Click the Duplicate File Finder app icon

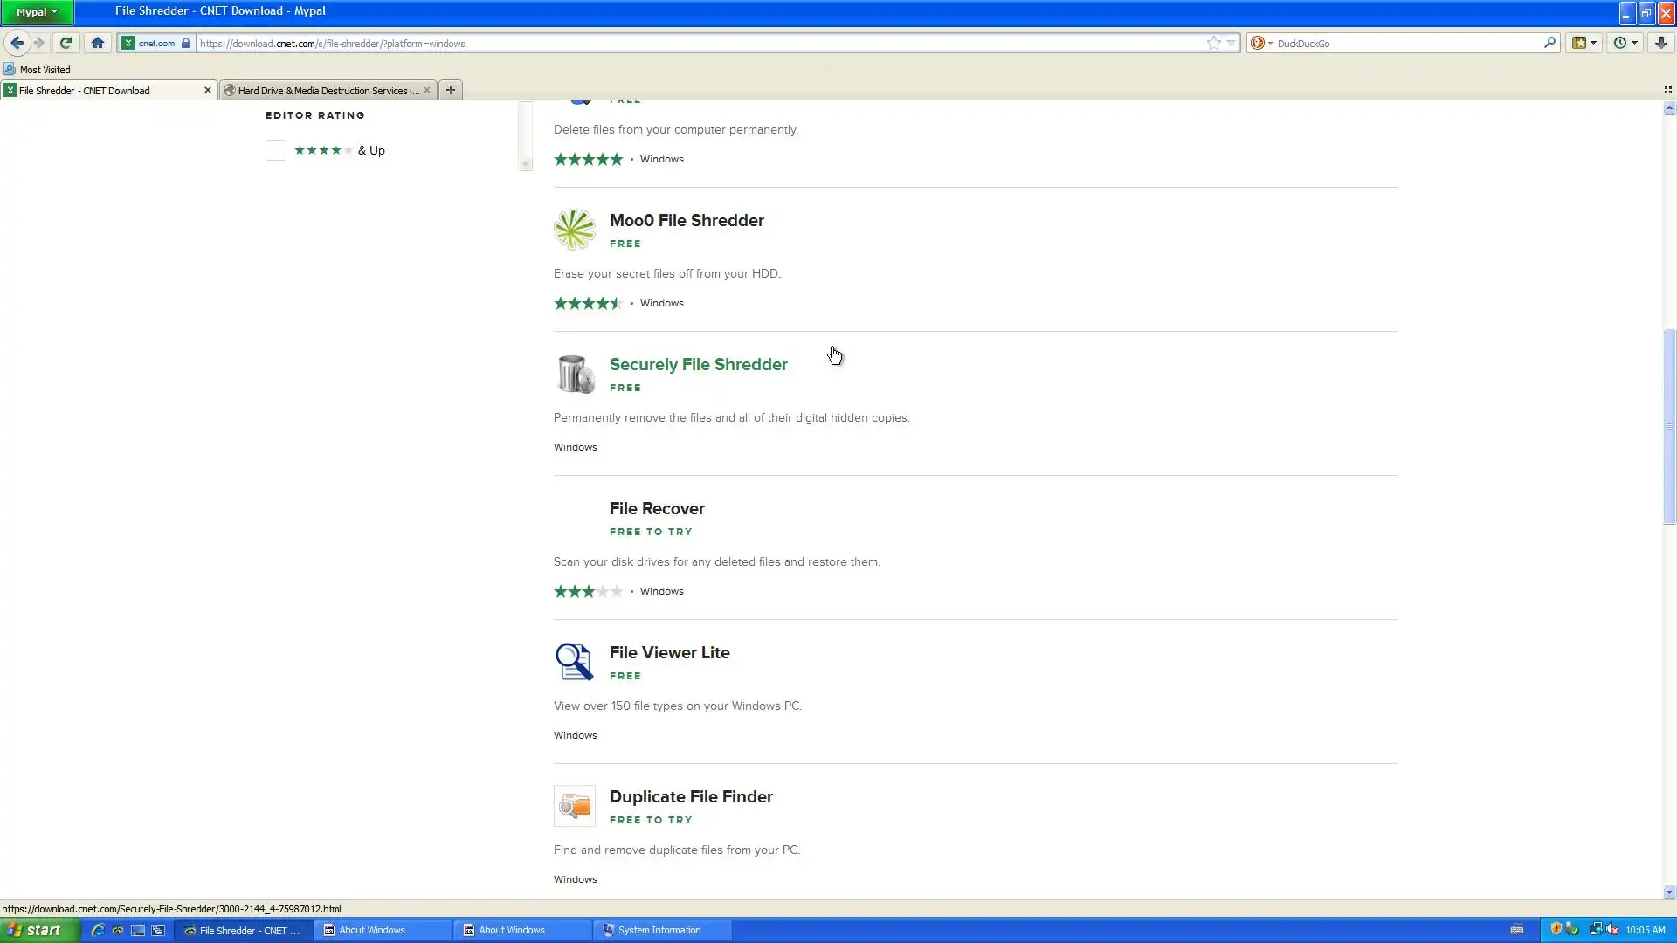pyautogui.click(x=574, y=806)
